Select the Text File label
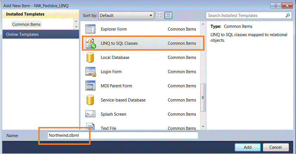Viewport: 296px width, 154px height. pyautogui.click(x=109, y=128)
